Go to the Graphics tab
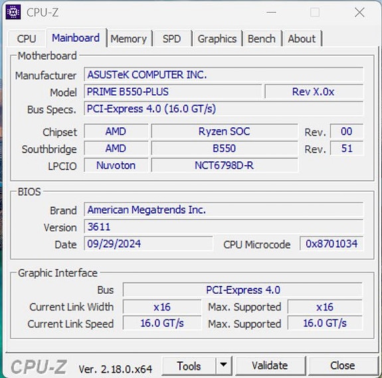This screenshot has width=382, height=378. (x=217, y=38)
